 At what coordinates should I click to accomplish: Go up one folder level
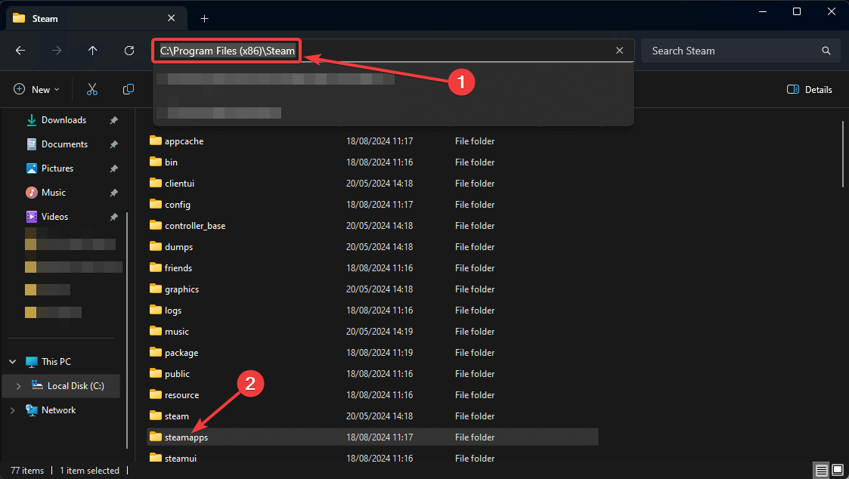pos(92,51)
